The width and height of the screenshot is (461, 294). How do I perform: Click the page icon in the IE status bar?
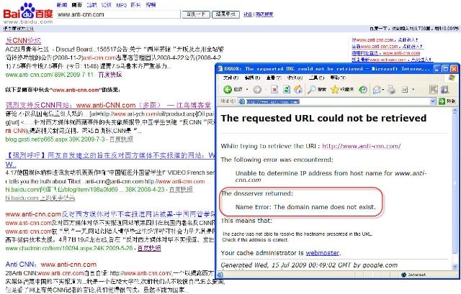tap(220, 275)
